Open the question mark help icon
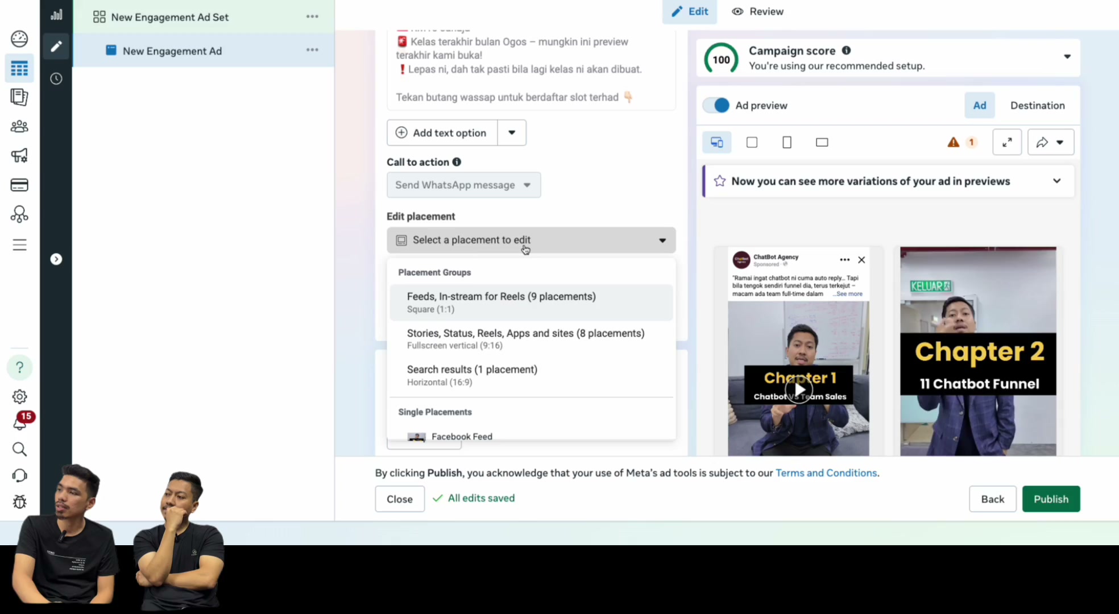Viewport: 1119px width, 614px height. [x=19, y=367]
